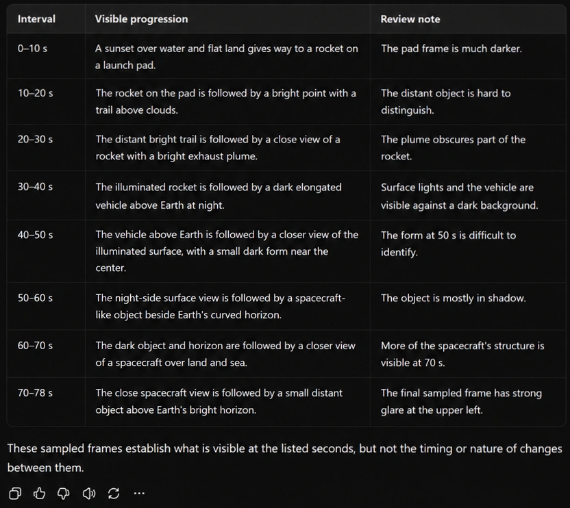The image size is (570, 508).
Task: Click the note about spacecraft's structure visible at 70 s
Action: 462,354
